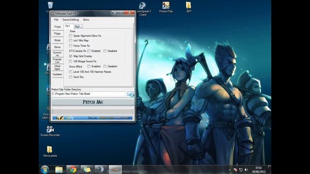Open the volume tray icon

pos(246,170)
